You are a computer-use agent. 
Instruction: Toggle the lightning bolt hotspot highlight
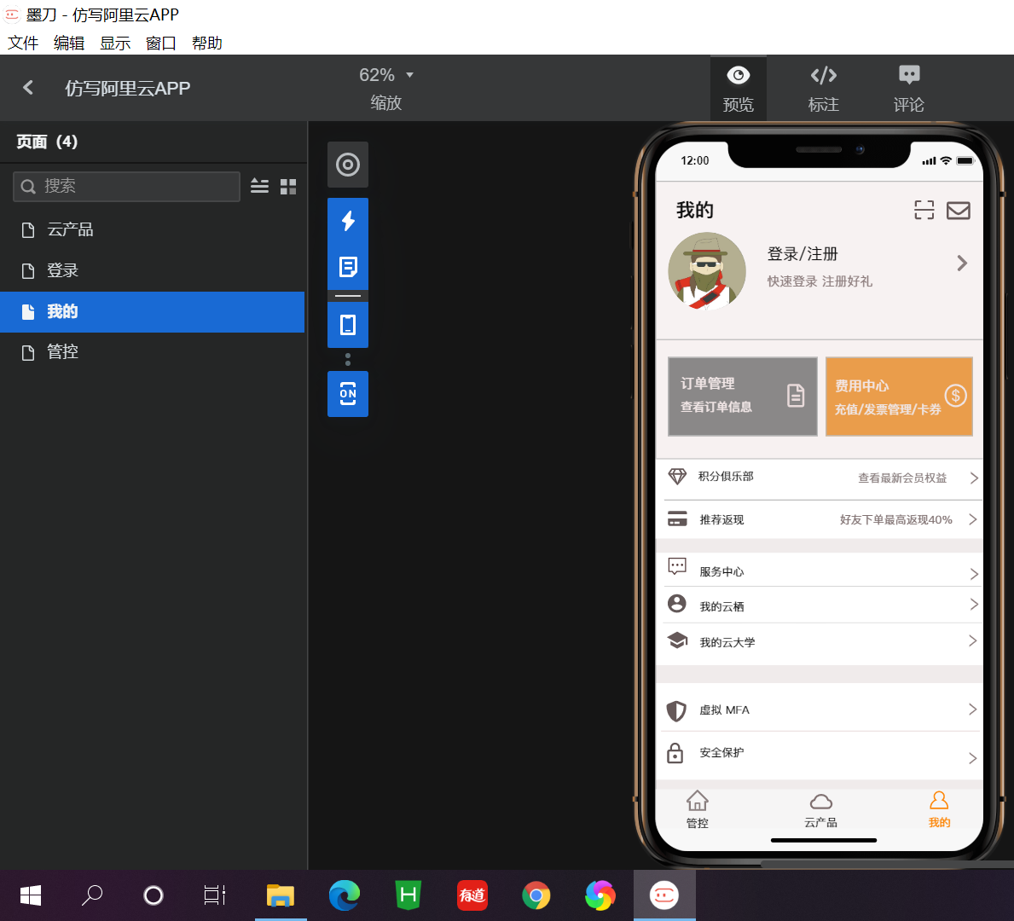(x=348, y=221)
